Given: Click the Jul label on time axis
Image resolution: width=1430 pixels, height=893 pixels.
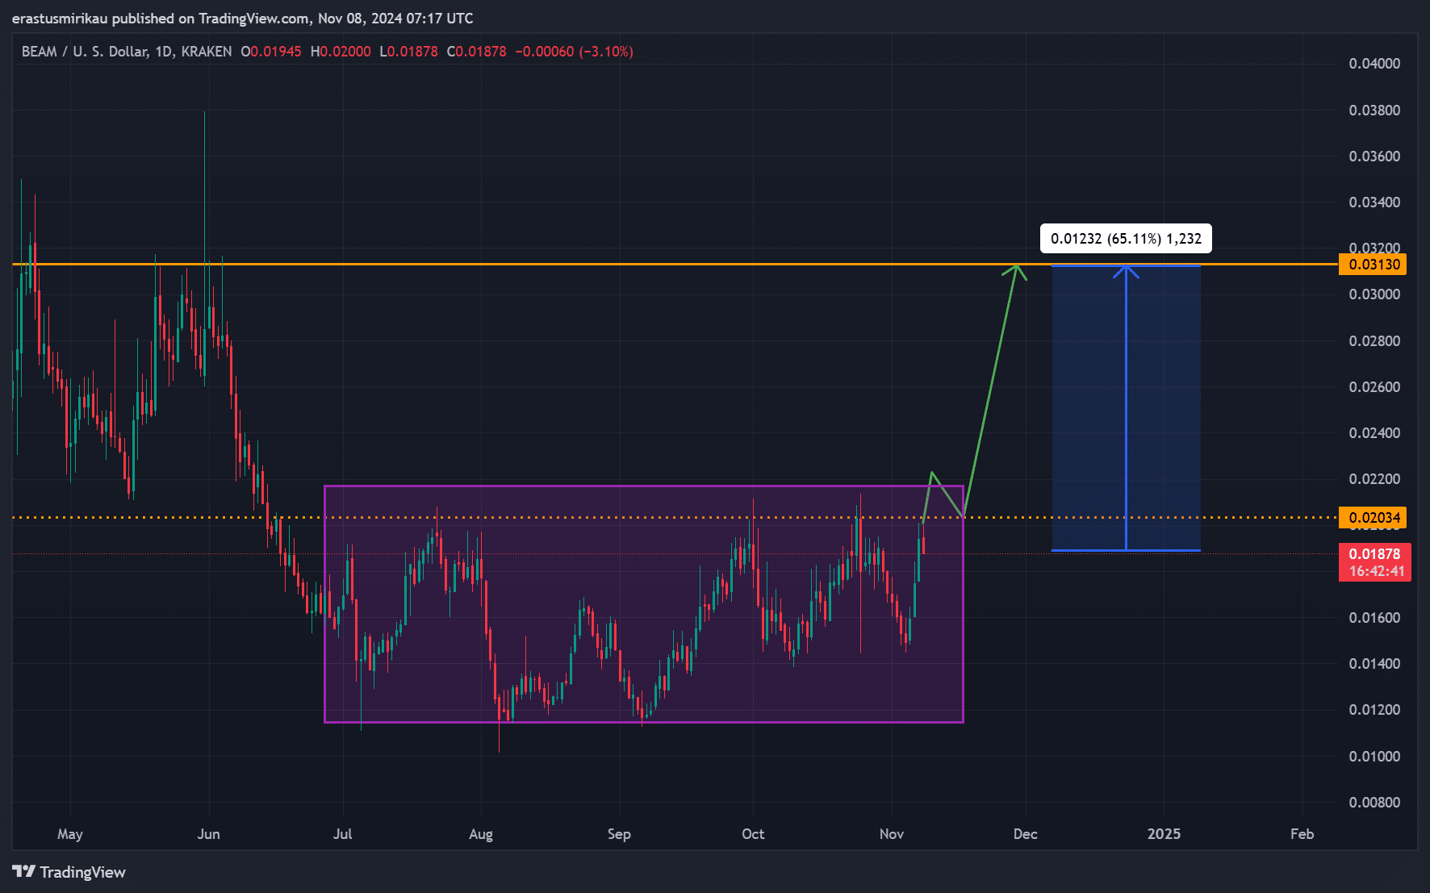Looking at the screenshot, I should click(x=342, y=834).
